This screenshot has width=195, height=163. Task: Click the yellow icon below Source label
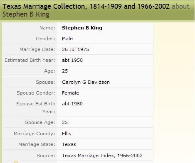(x=16, y=162)
